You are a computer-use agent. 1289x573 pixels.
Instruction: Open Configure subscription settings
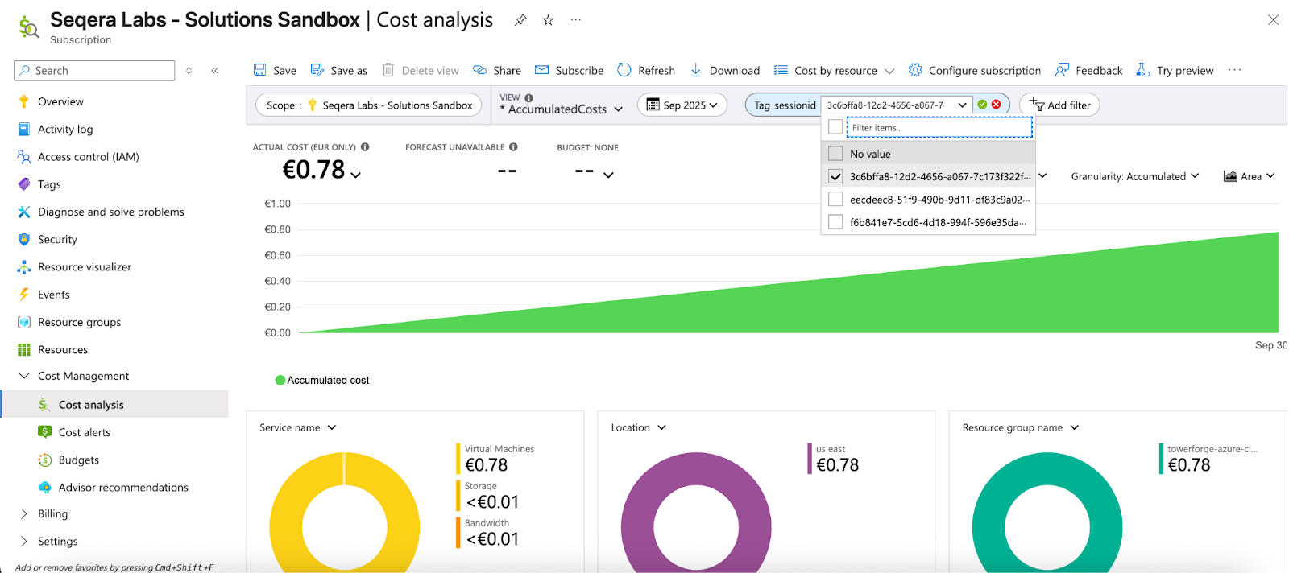coord(975,70)
